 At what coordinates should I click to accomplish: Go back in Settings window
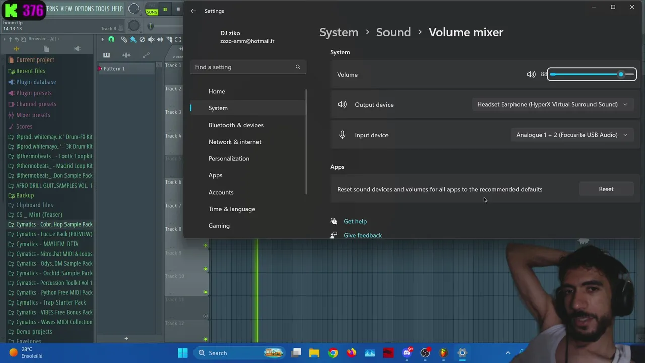click(193, 11)
